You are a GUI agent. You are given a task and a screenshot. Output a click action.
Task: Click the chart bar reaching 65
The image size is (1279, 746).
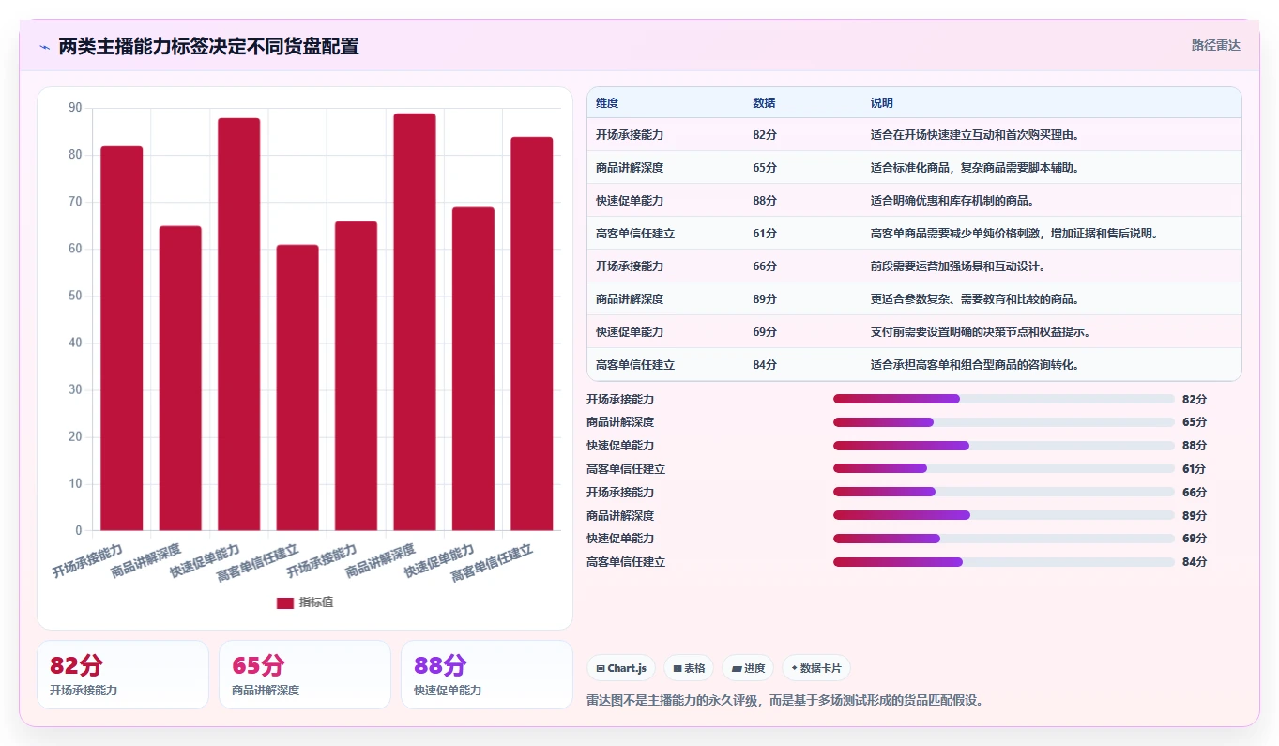point(180,378)
